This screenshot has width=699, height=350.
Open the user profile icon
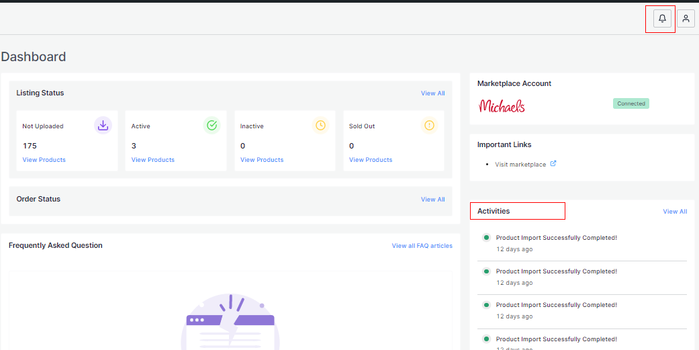point(686,19)
